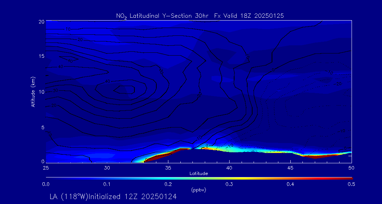Click the altitude tick label "15" on y-axis
The width and height of the screenshot is (382, 204).
[x=42, y=56]
